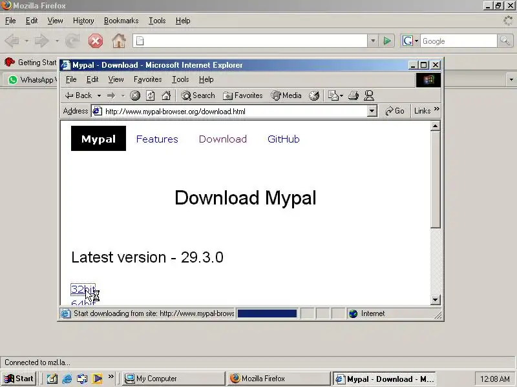Open the Firefox Back history dropdown
The image size is (517, 387).
click(x=26, y=41)
